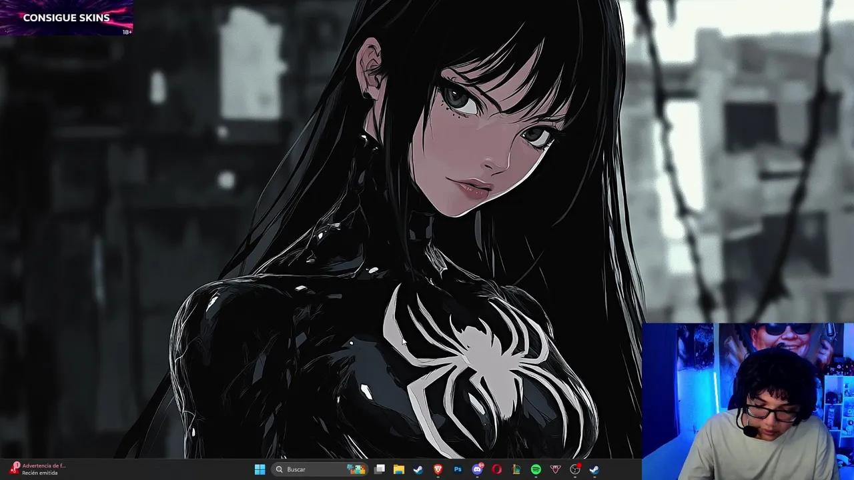Click the search highlight image in Buscar box

pyautogui.click(x=356, y=469)
